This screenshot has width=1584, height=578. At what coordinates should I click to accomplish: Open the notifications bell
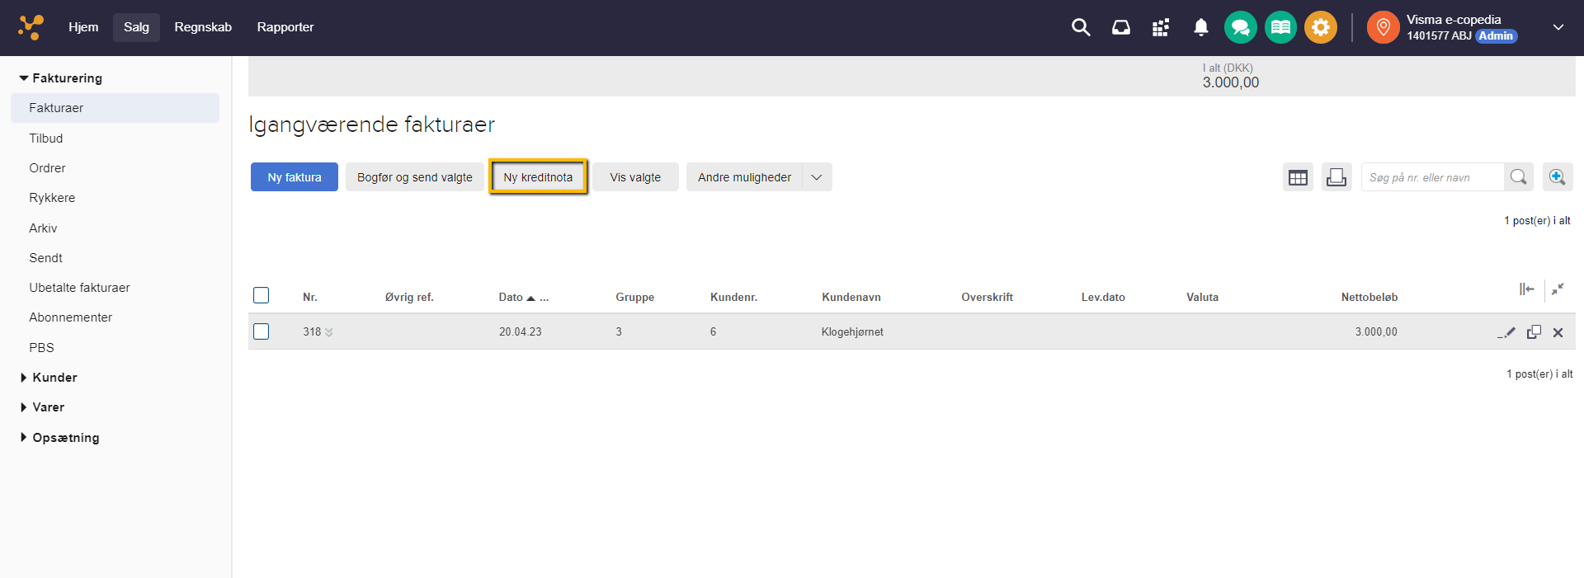tap(1200, 27)
